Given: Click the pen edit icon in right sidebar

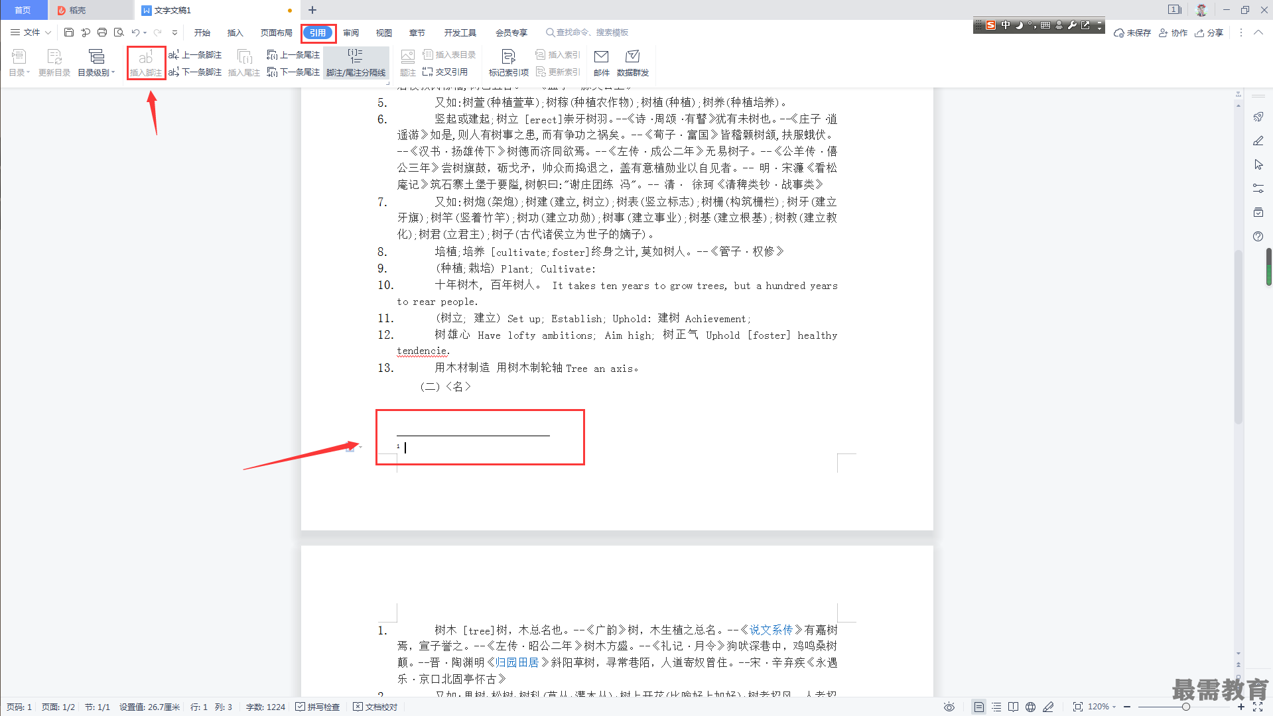Looking at the screenshot, I should [x=1258, y=141].
